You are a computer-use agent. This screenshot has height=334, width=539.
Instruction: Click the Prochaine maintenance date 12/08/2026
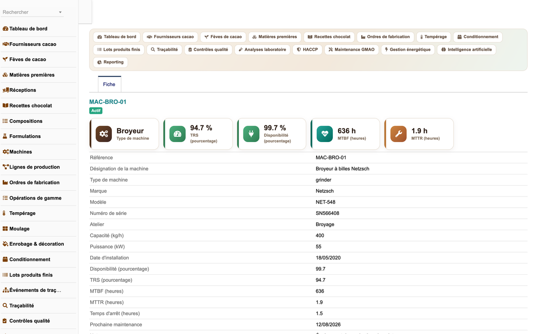pos(328,325)
